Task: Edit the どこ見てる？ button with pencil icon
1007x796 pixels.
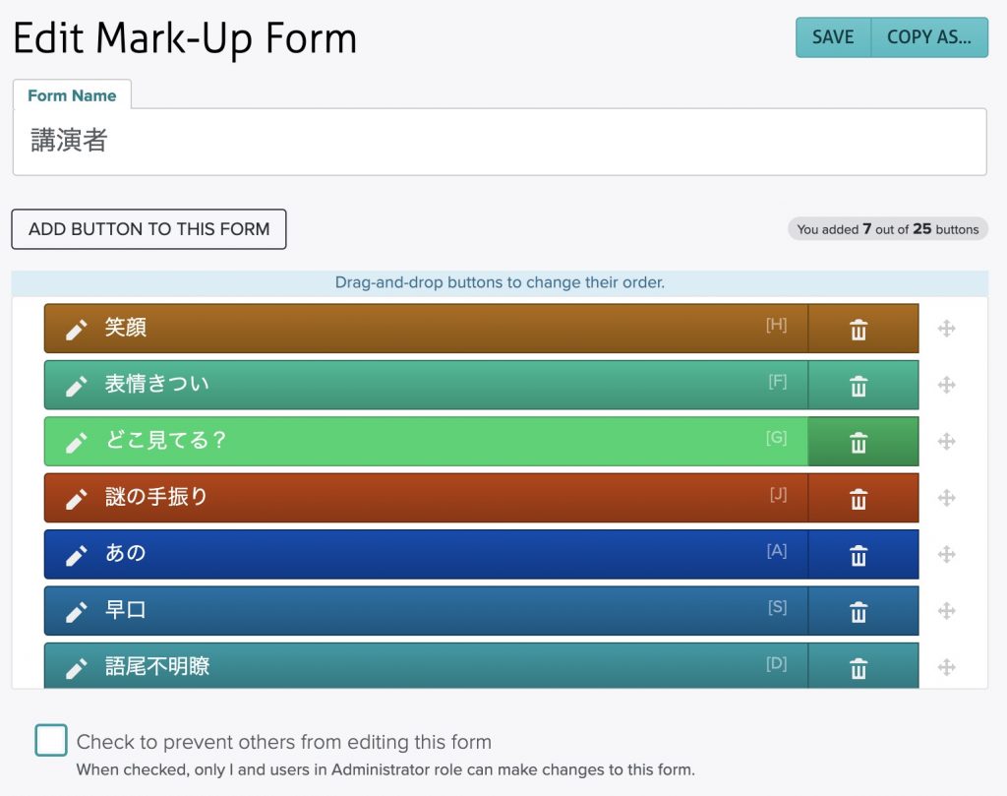Action: pyautogui.click(x=77, y=442)
